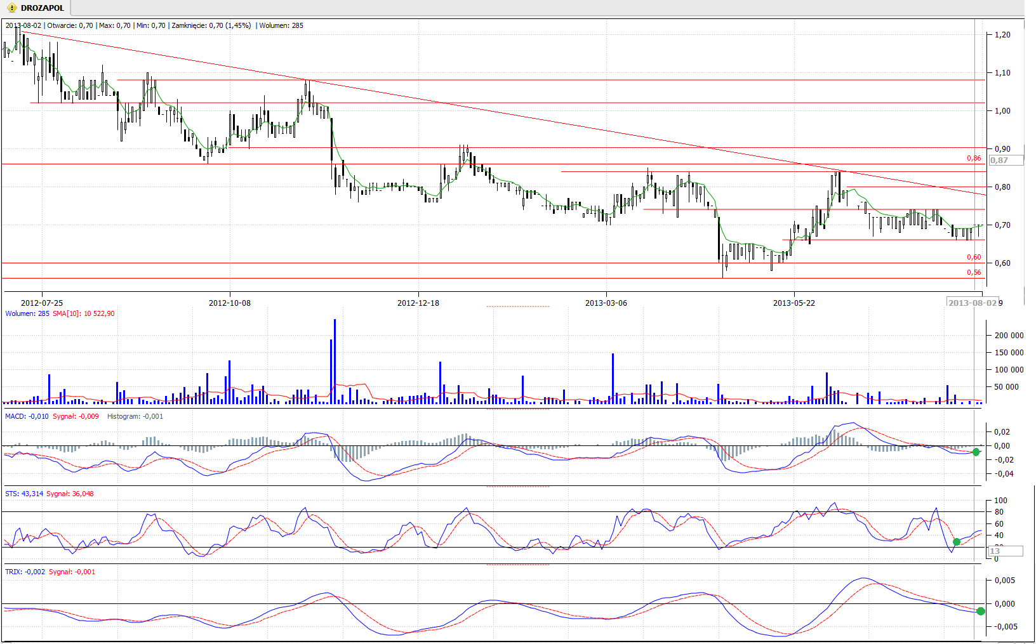1036x644 pixels.
Task: Click the 200 000 volume axis label
Action: (x=1009, y=336)
